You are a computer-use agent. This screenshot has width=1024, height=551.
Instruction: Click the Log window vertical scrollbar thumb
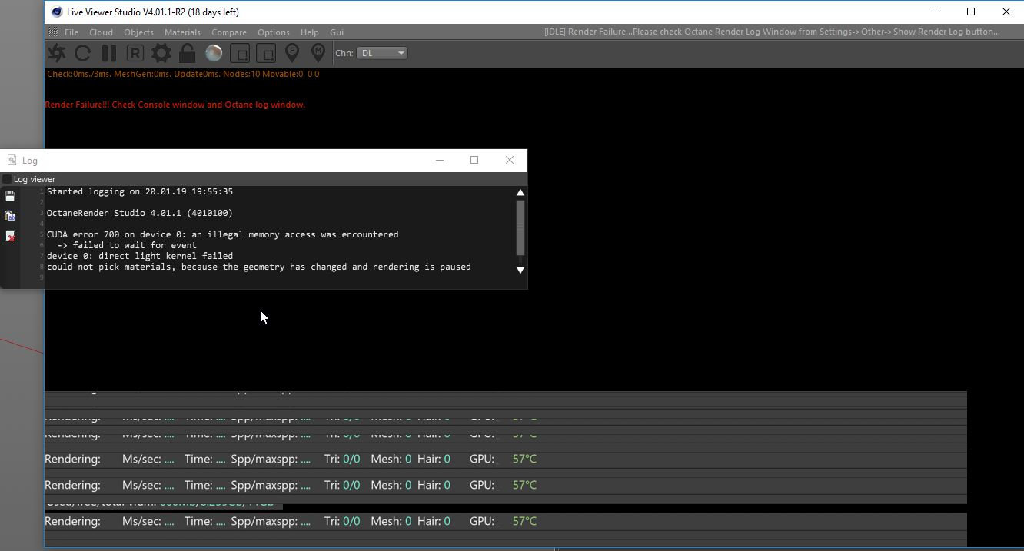tap(520, 227)
